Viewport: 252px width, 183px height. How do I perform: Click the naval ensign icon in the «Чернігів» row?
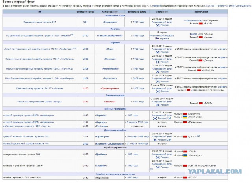[155, 119]
